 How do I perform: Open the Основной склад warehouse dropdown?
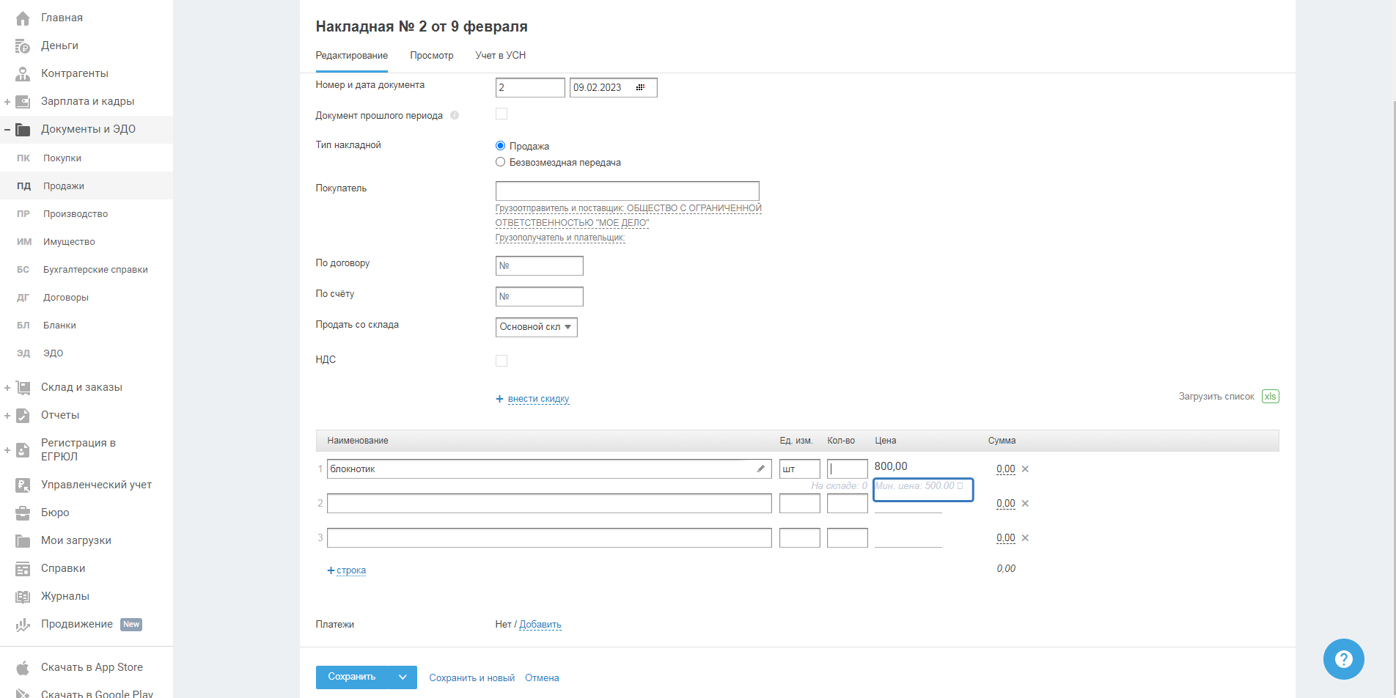tap(536, 327)
